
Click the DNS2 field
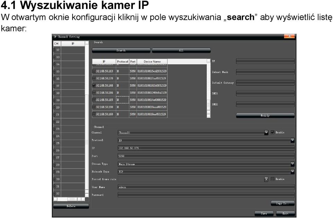pyautogui.click(x=265, y=104)
